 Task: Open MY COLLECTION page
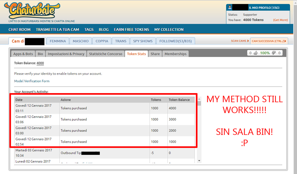pyautogui.click(x=169, y=30)
